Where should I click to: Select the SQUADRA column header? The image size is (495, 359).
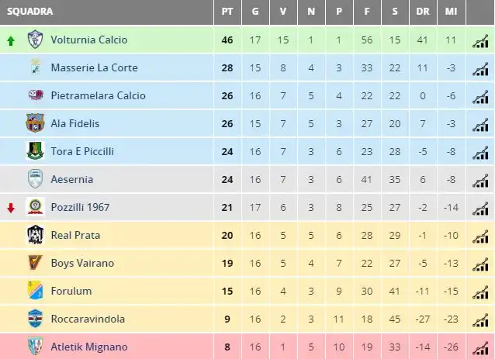click(30, 12)
